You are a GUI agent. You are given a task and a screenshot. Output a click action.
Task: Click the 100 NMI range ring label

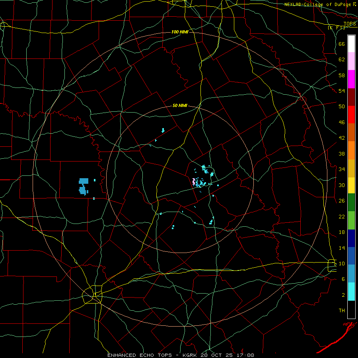(180, 32)
